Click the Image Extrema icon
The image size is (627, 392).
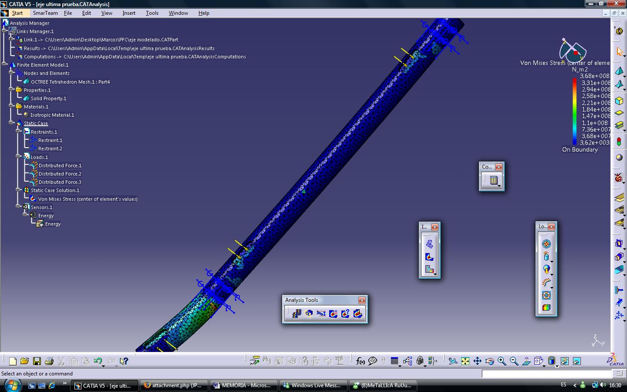point(334,313)
